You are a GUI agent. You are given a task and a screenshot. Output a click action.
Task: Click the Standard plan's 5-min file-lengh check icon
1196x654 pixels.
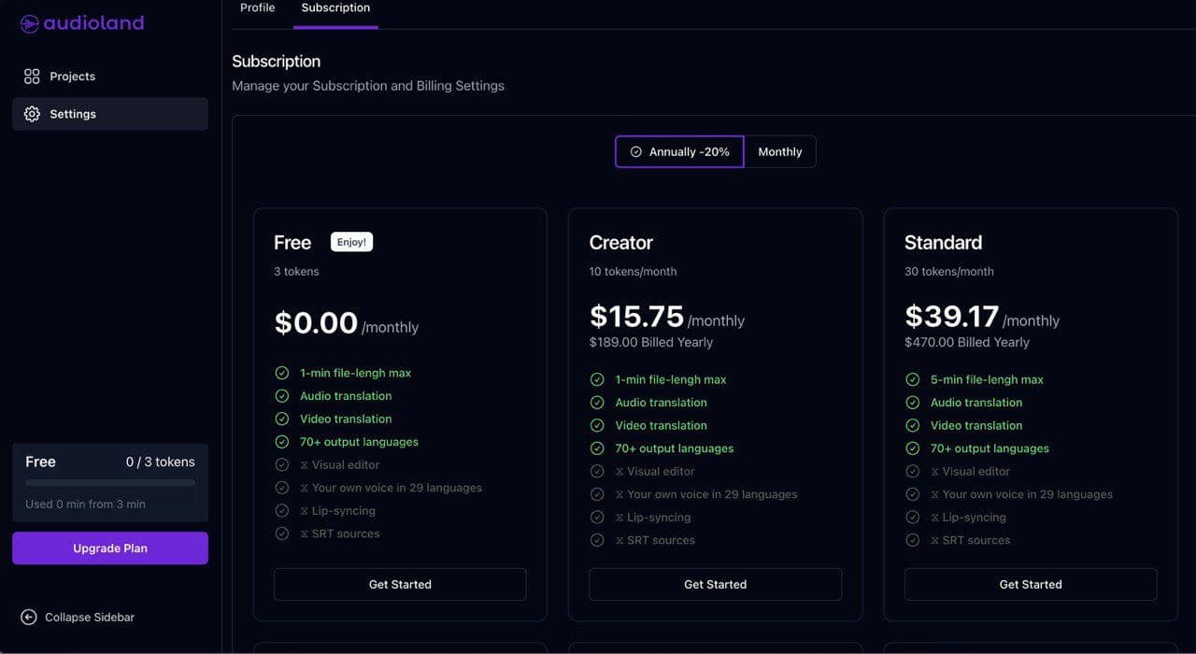(x=913, y=379)
